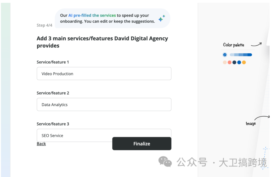This screenshot has width=278, height=177.
Task: Click the handwritten Image label
Action: click(x=251, y=124)
